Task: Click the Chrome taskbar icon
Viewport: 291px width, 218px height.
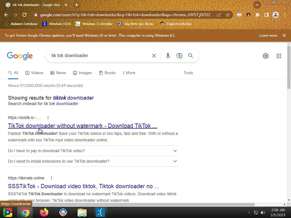Action: pyautogui.click(x=25, y=212)
